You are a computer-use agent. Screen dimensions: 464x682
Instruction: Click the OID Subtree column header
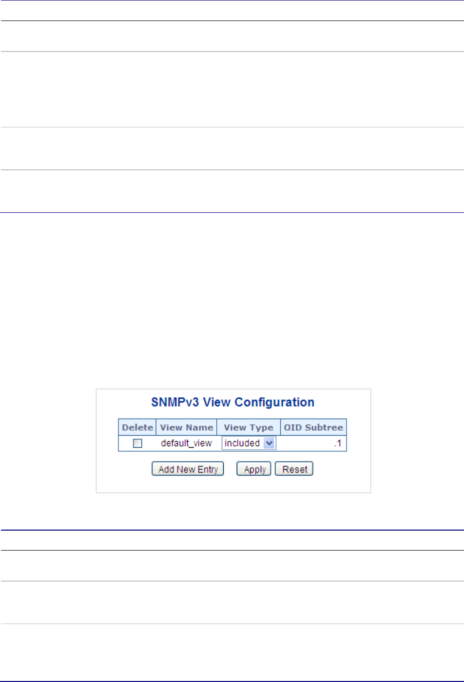pyautogui.click(x=314, y=427)
